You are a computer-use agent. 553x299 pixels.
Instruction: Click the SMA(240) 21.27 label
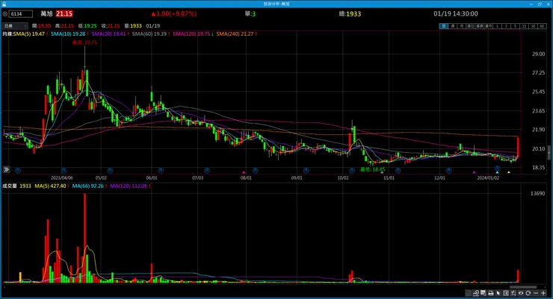(x=235, y=34)
